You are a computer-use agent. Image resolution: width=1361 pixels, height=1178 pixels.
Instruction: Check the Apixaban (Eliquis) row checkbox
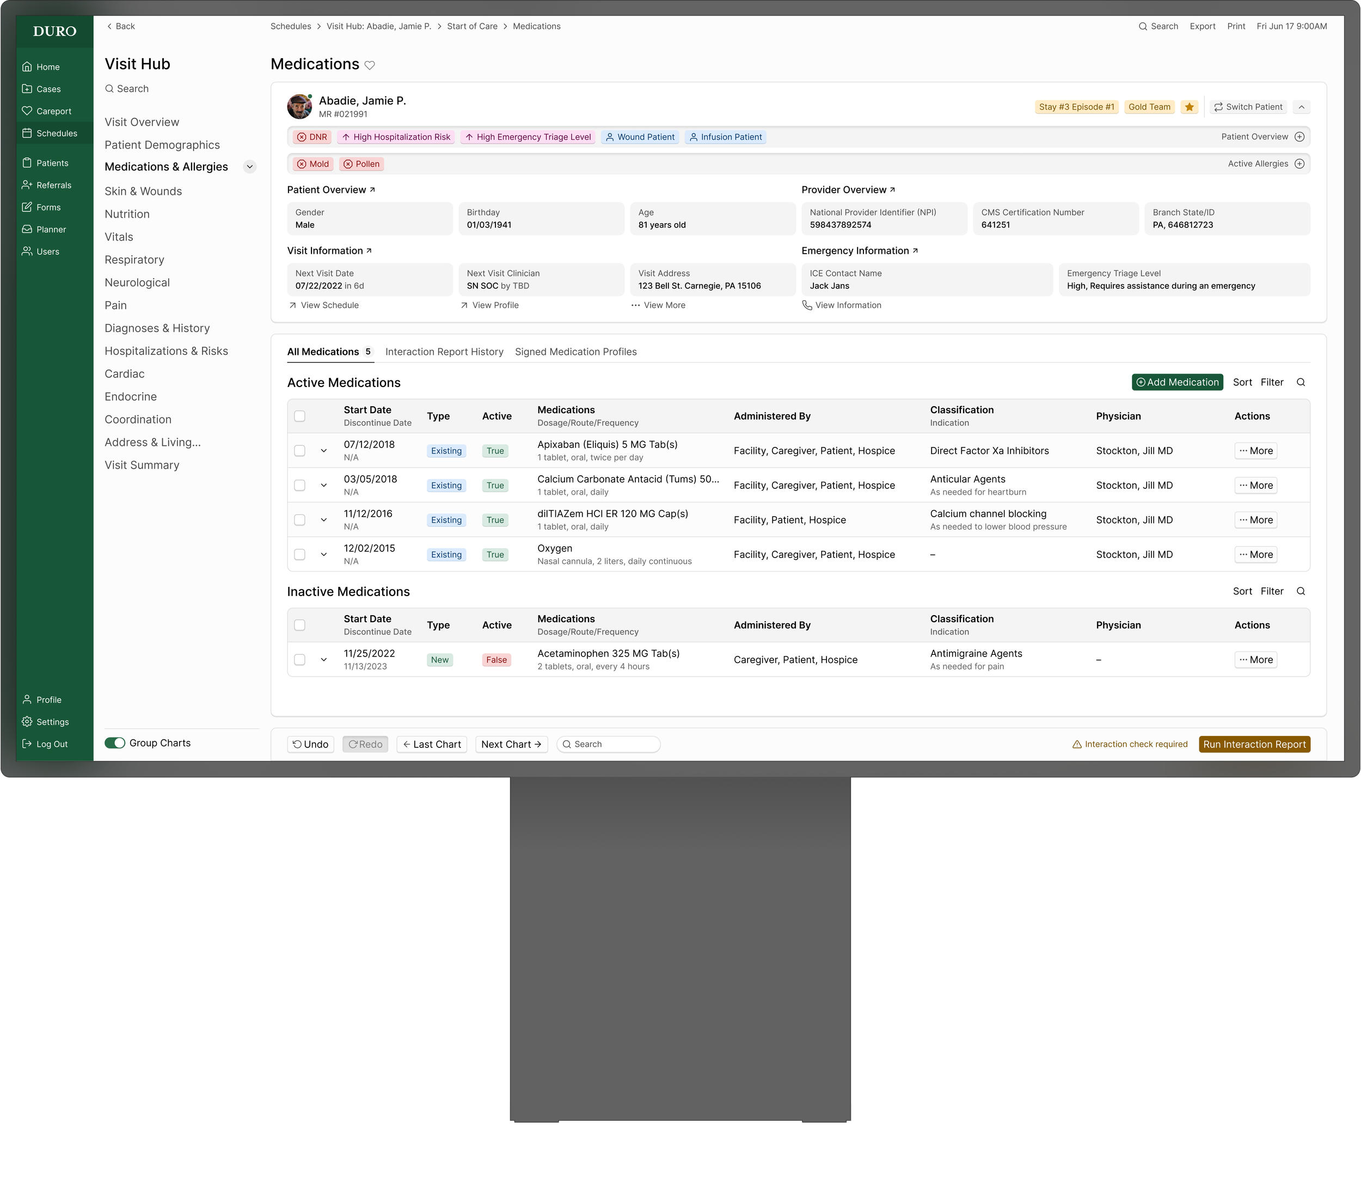click(300, 451)
